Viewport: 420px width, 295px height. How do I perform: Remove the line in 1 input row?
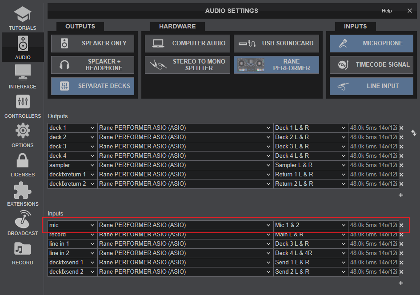401,244
